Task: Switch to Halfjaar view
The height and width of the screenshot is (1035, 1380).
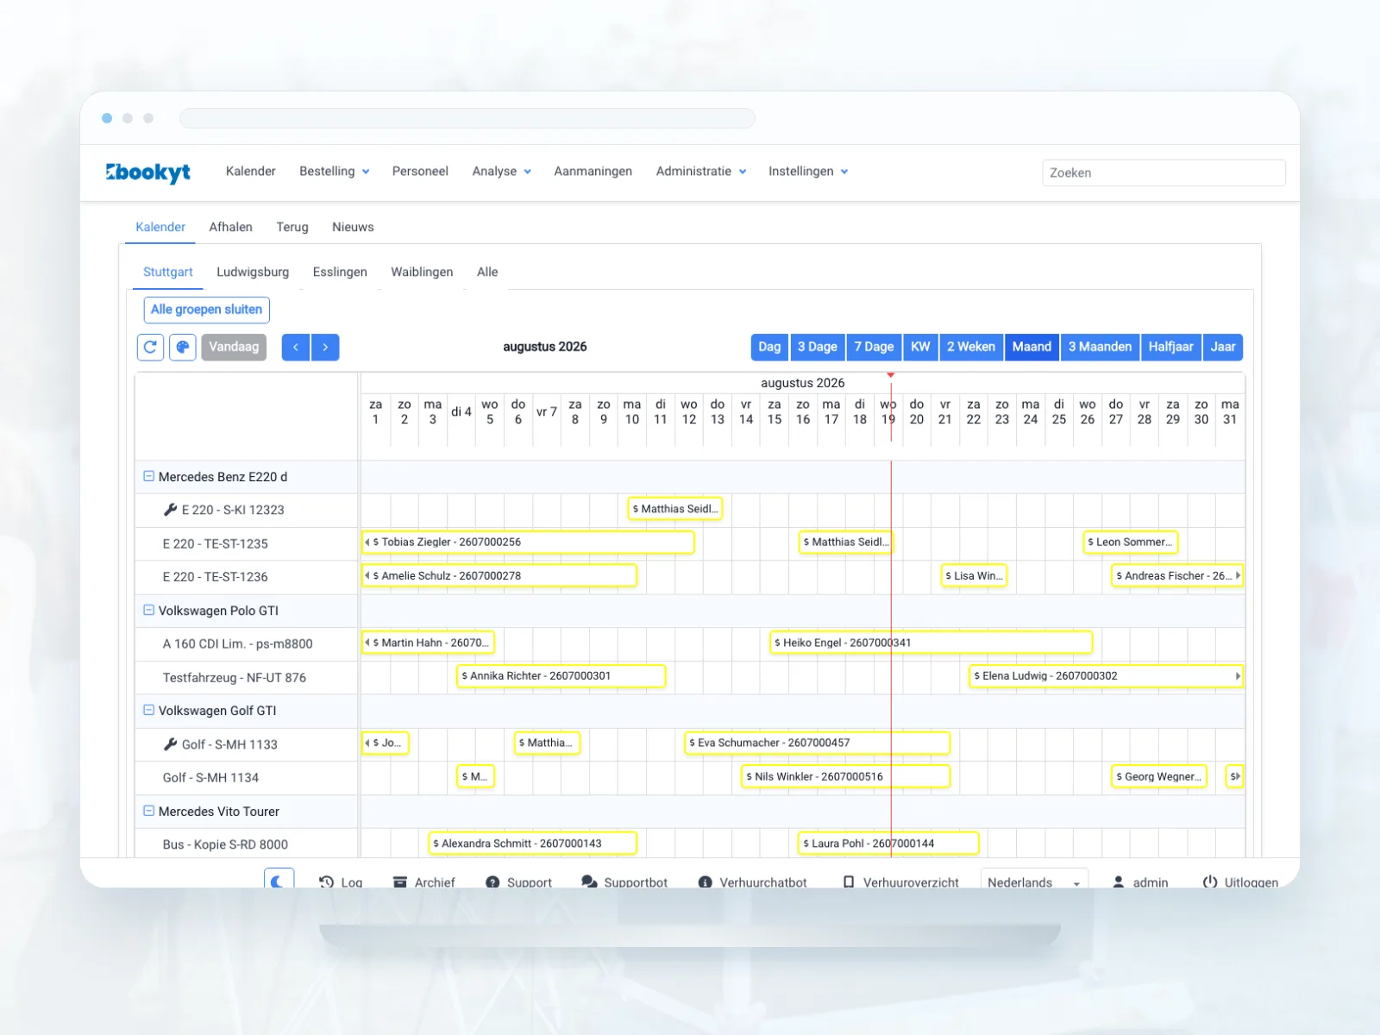Action: point(1170,347)
